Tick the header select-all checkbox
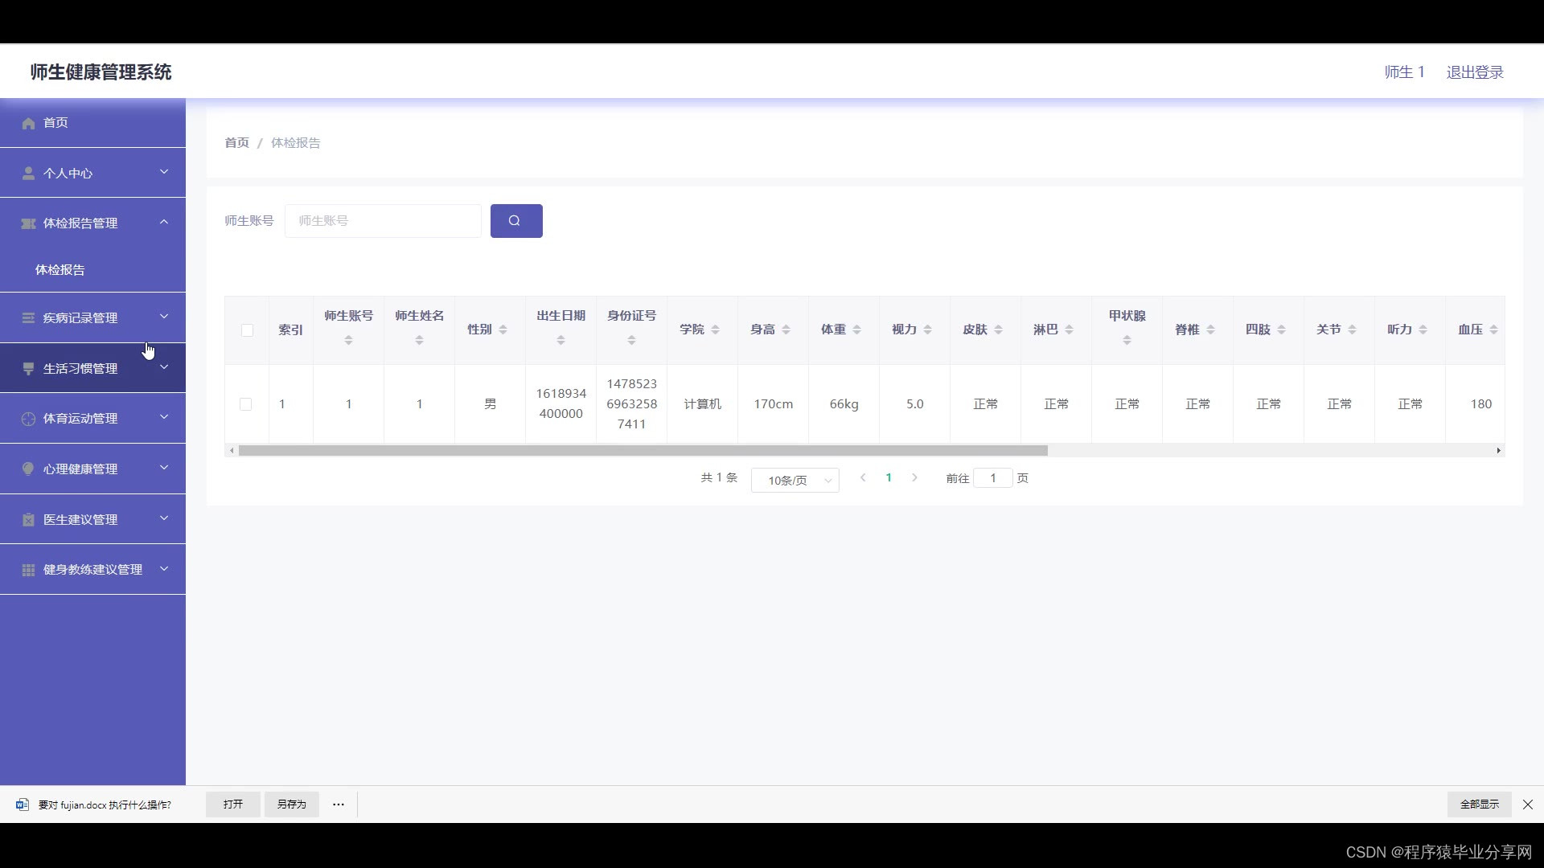The height and width of the screenshot is (868, 1544). [247, 330]
